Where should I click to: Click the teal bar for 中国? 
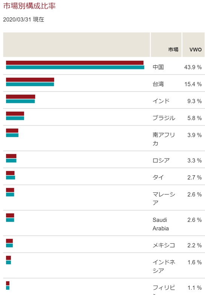click(75, 67)
